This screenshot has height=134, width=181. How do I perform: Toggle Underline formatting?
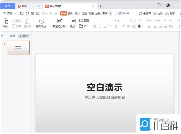pos(105,26)
